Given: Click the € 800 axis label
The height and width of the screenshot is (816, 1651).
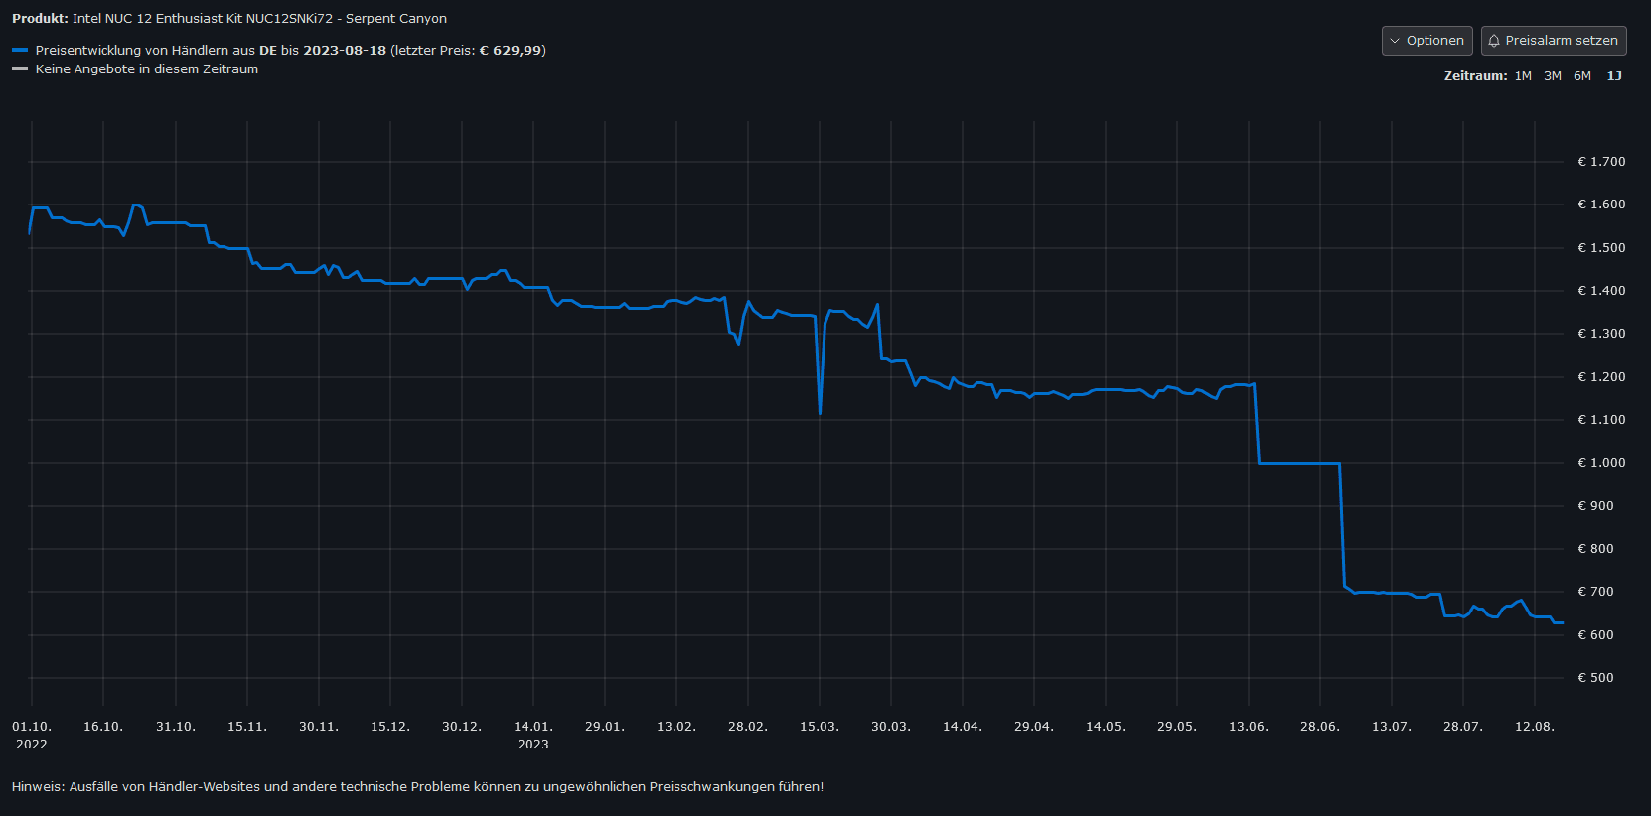Looking at the screenshot, I should coord(1595,549).
